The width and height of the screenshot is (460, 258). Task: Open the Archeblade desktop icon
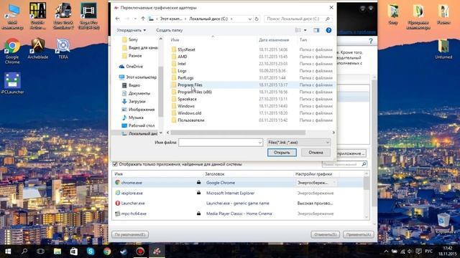click(x=38, y=49)
